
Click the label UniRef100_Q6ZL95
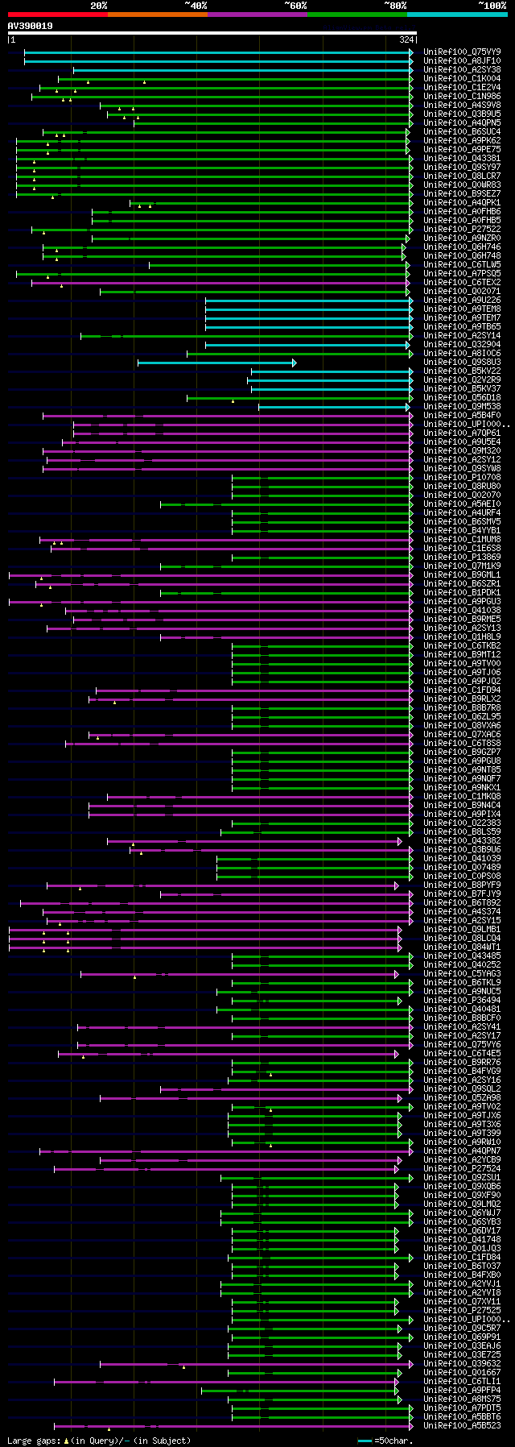462,716
